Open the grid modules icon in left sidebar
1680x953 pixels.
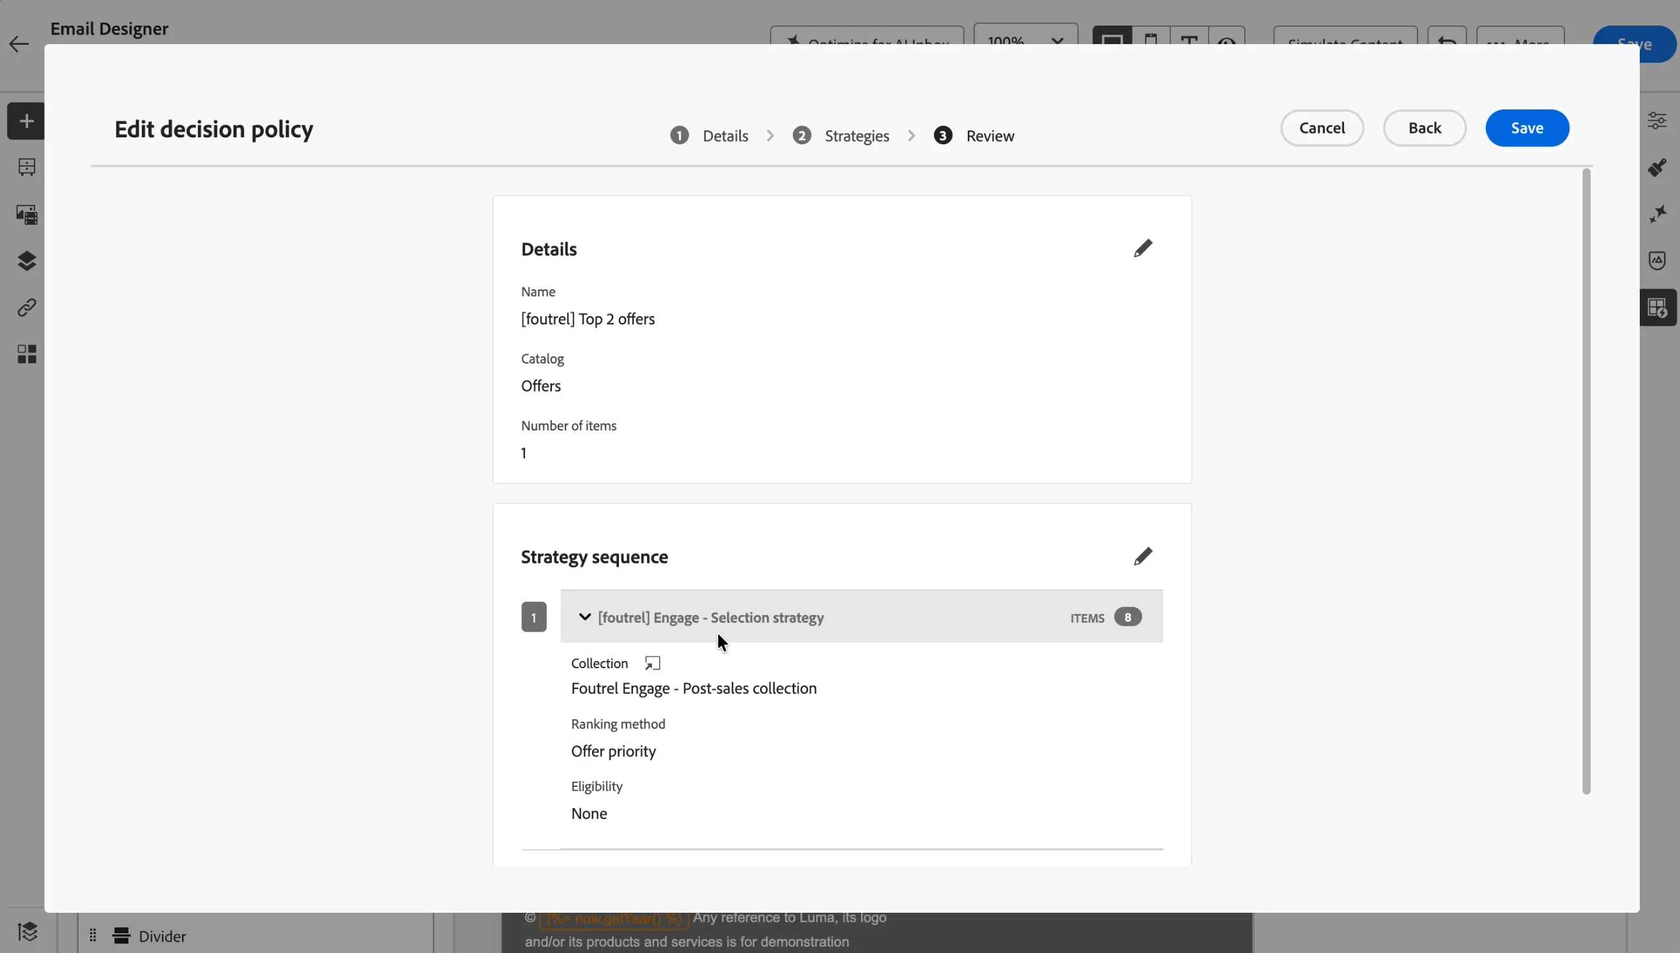click(x=27, y=354)
